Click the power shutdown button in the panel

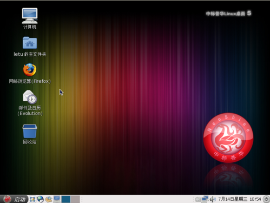pyautogui.click(x=266, y=199)
